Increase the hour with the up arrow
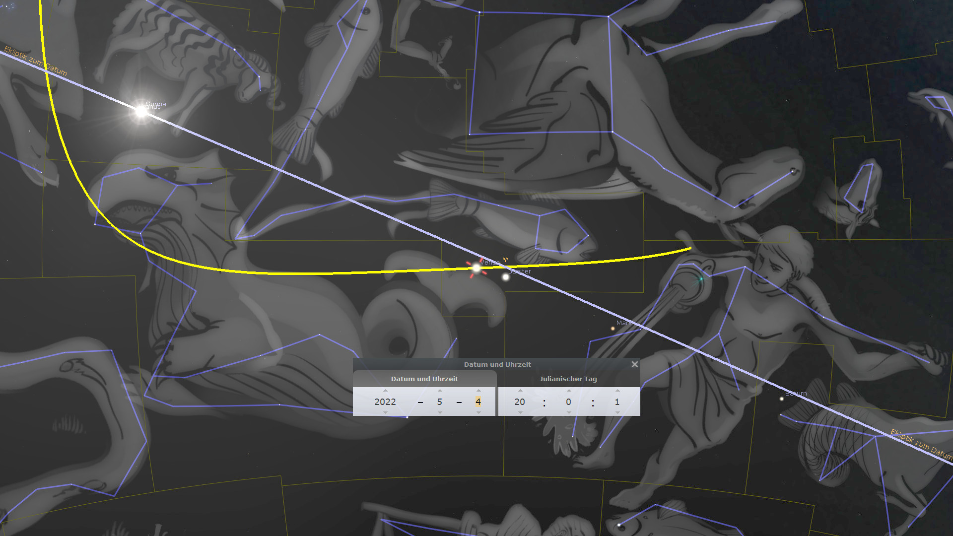The image size is (953, 536). [x=520, y=391]
